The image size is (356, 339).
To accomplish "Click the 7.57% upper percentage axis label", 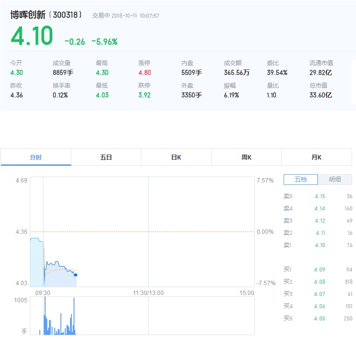I will (x=265, y=181).
